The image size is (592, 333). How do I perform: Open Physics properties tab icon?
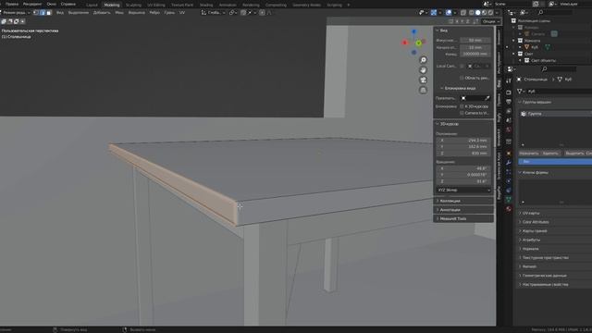coord(509,181)
